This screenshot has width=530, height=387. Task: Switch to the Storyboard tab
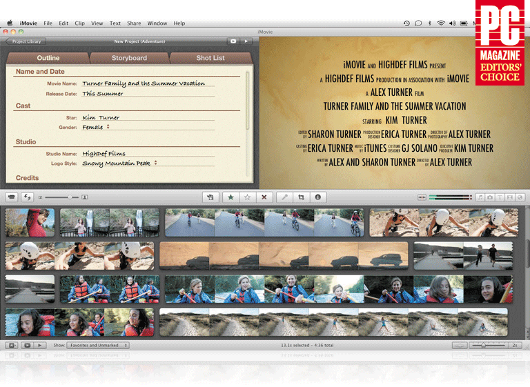pyautogui.click(x=129, y=58)
